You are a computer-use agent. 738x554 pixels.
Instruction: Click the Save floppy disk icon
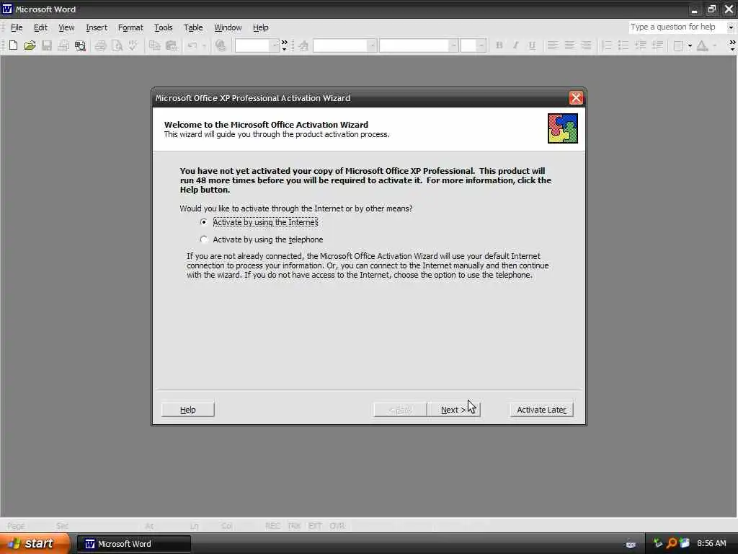pos(47,45)
